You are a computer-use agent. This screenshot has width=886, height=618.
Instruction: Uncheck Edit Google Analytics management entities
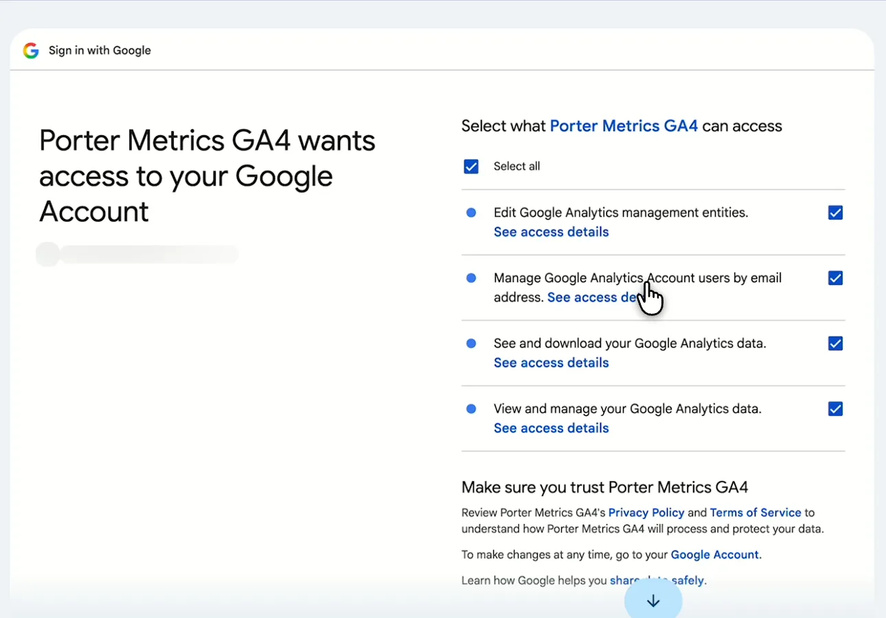pyautogui.click(x=835, y=213)
